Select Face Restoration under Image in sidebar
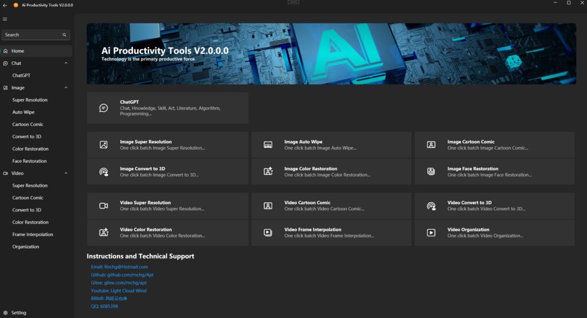 click(30, 161)
